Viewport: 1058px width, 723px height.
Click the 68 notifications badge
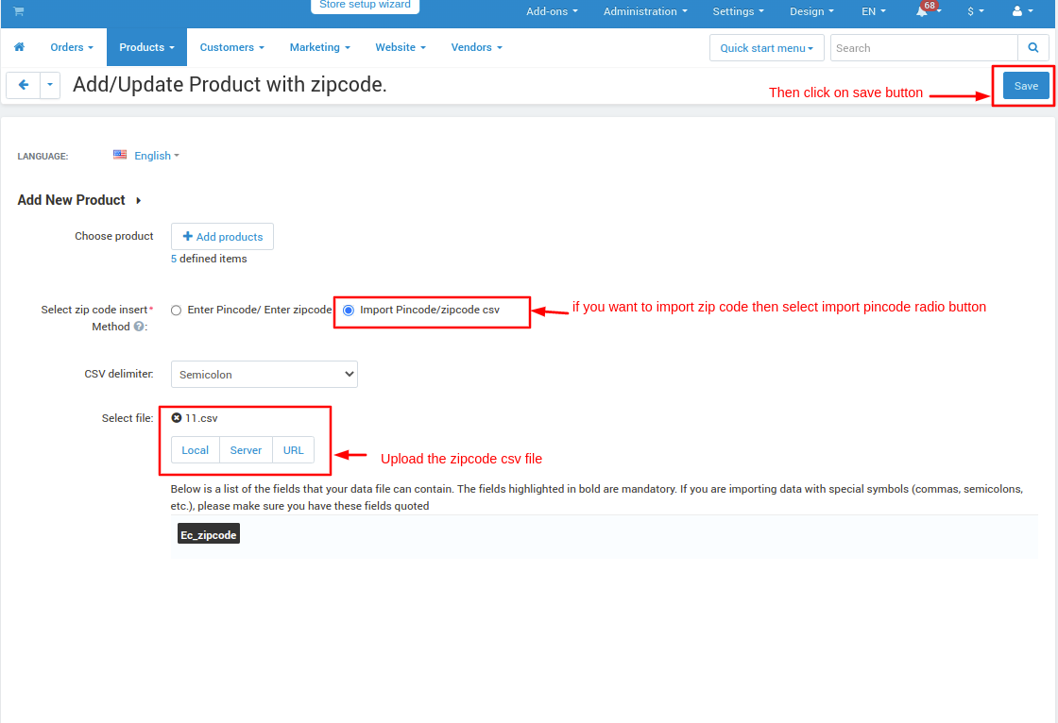pos(930,6)
